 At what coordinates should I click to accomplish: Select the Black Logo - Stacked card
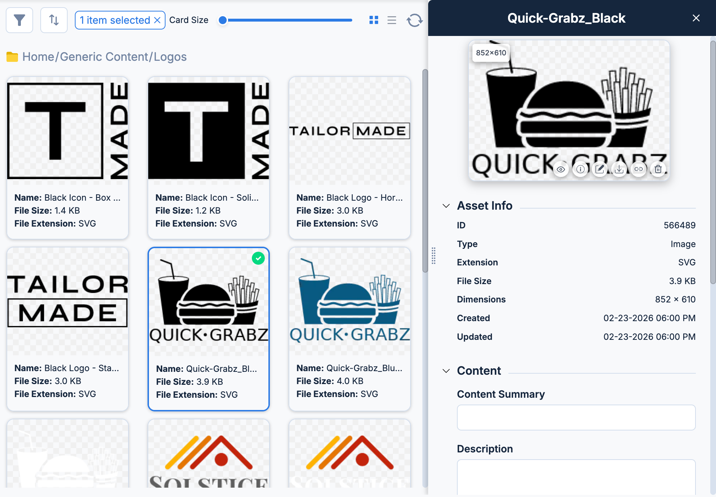coord(68,329)
